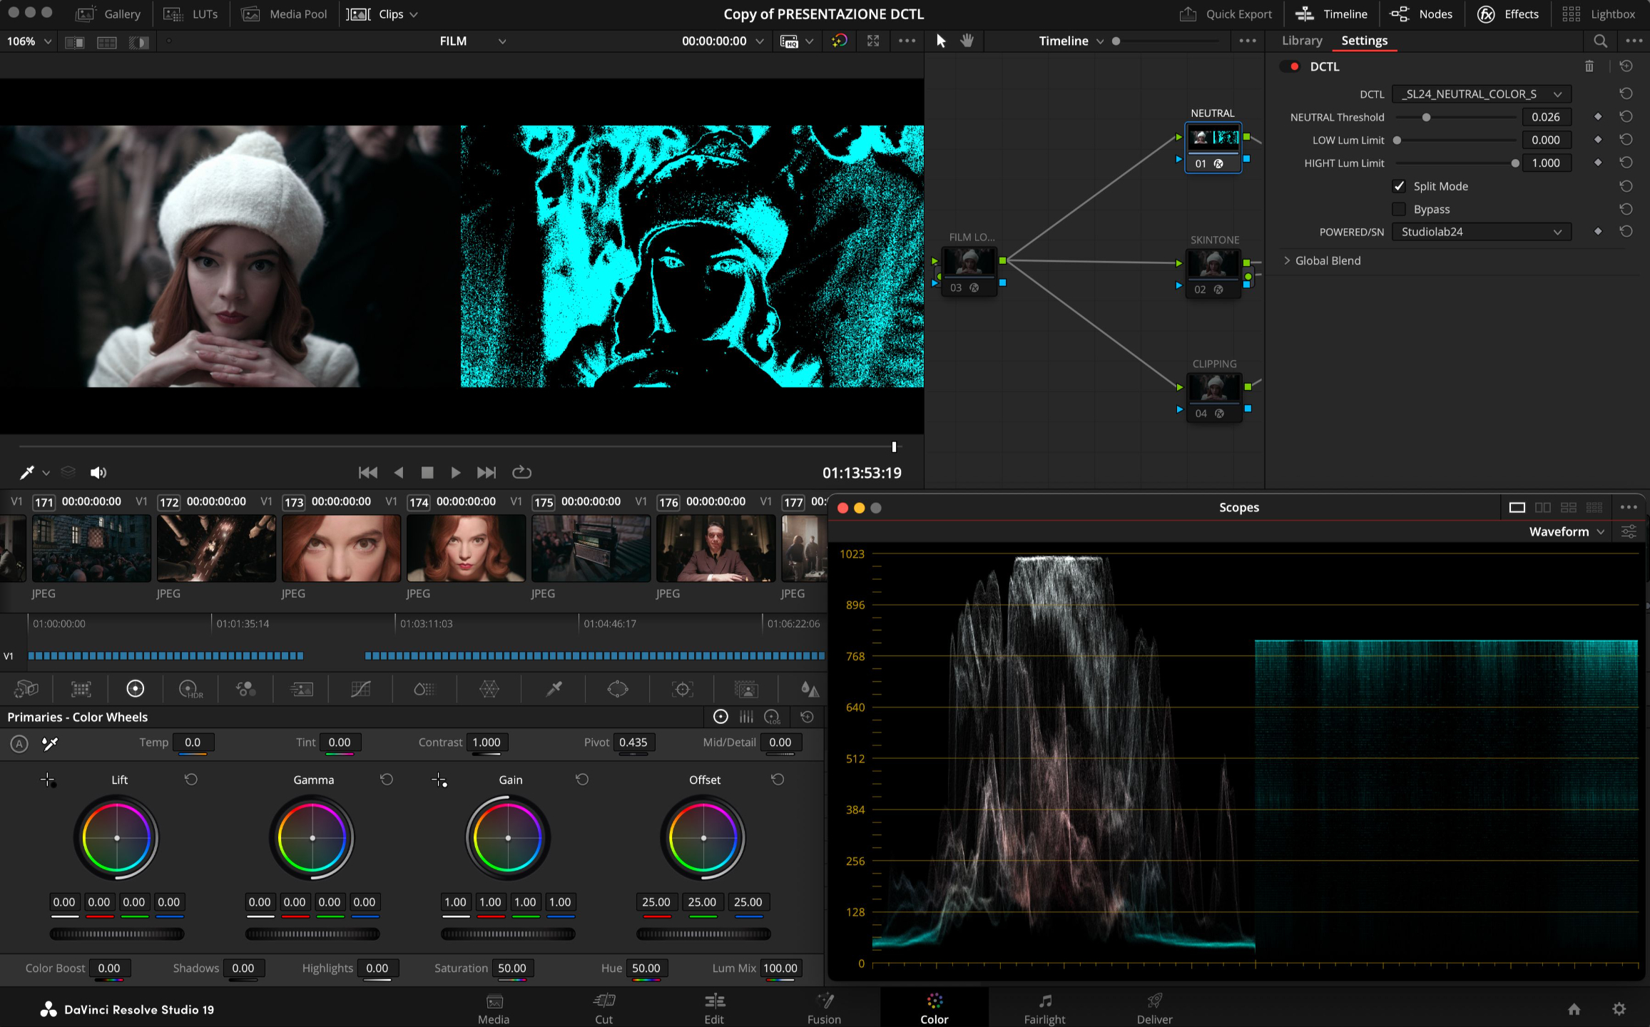The image size is (1650, 1027).
Task: Open the LUTs panel button
Action: pos(190,14)
